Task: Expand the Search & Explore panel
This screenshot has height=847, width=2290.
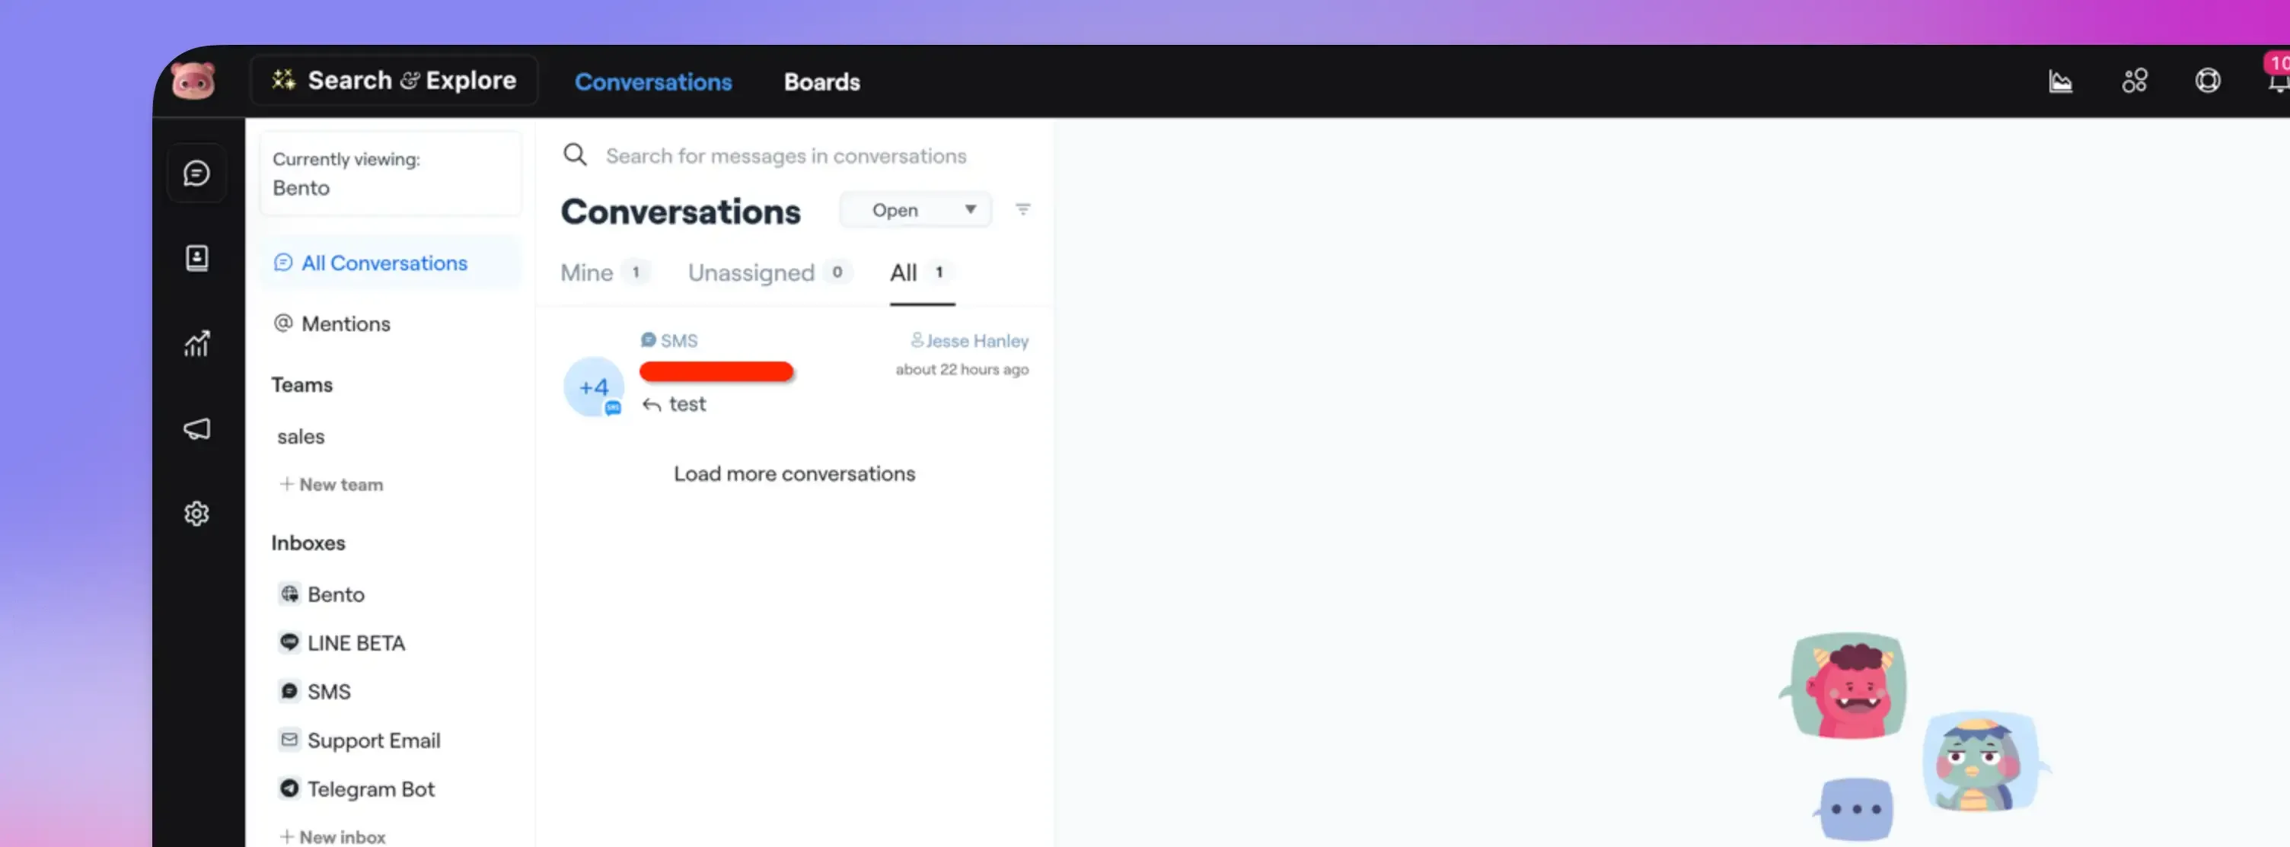Action: (394, 80)
